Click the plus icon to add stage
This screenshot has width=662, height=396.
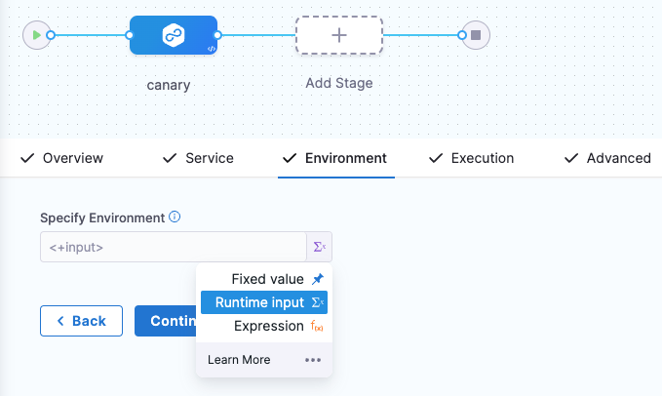click(338, 35)
